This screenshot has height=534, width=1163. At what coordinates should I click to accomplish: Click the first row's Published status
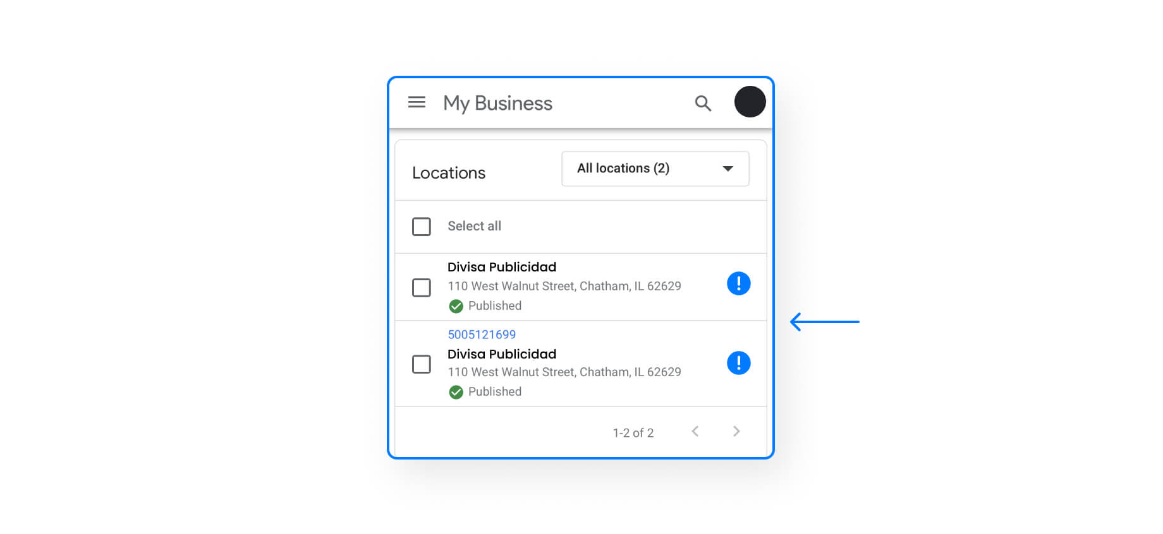point(485,306)
